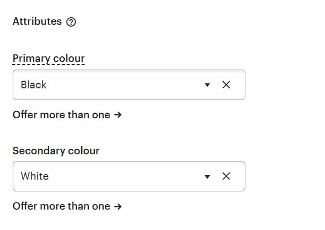
Task: Open the Secondary colour combo box showing White
Action: pos(129,176)
